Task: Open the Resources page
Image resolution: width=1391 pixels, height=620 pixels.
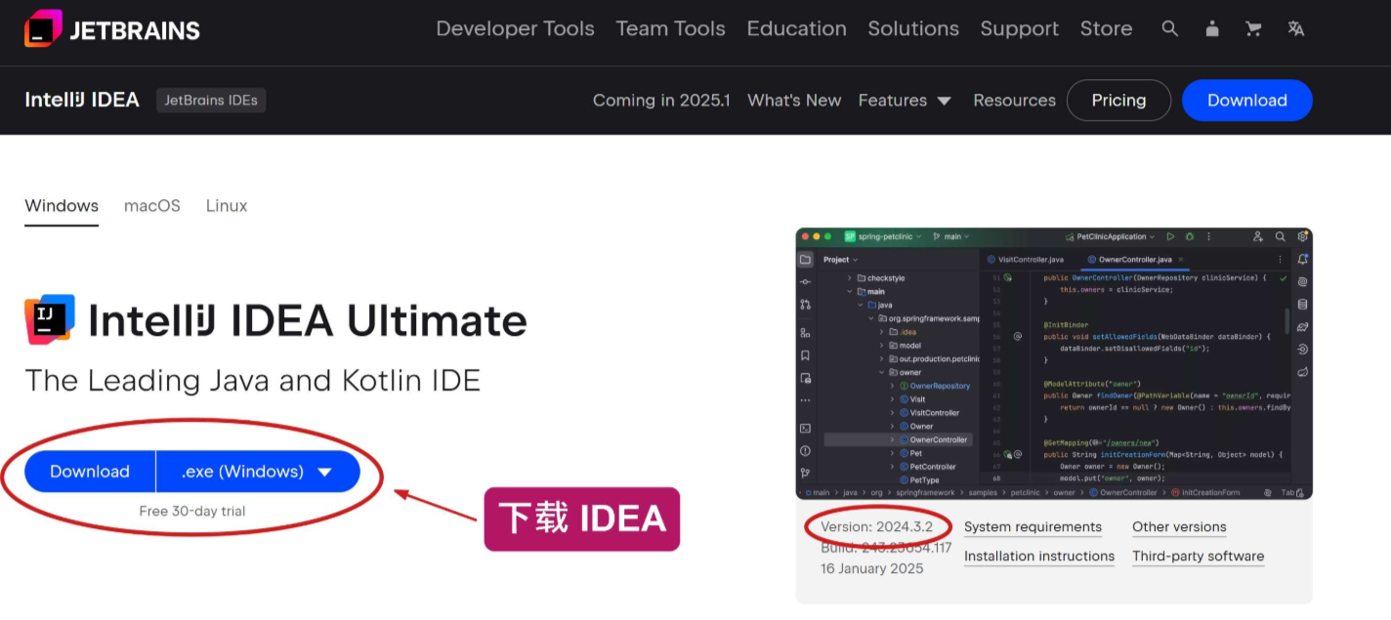Action: point(1014,100)
